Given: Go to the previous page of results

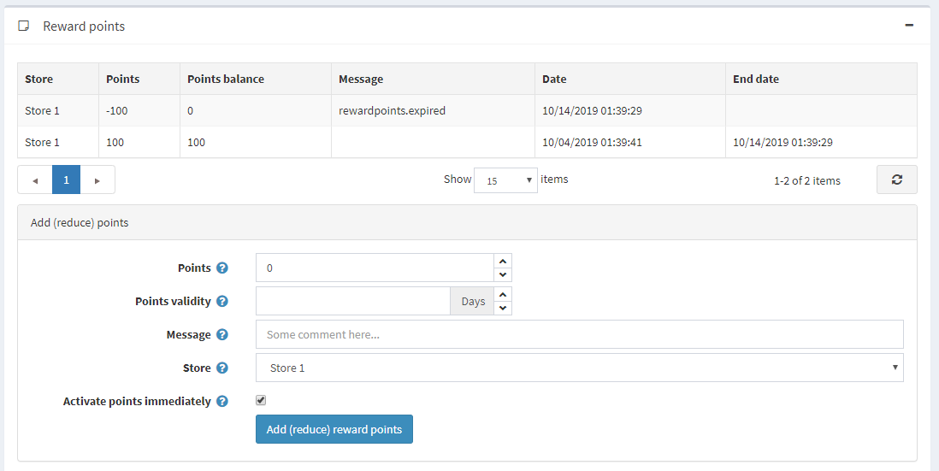Looking at the screenshot, I should (x=35, y=180).
